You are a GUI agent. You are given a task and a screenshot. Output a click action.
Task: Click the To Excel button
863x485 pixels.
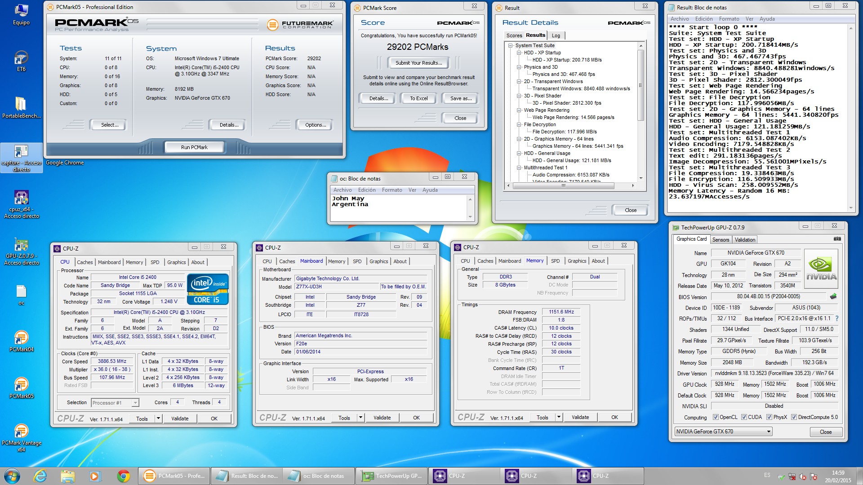(x=418, y=98)
